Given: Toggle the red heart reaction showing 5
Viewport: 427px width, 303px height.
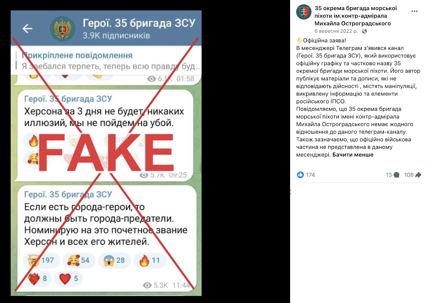Looking at the screenshot, I should (x=68, y=279).
